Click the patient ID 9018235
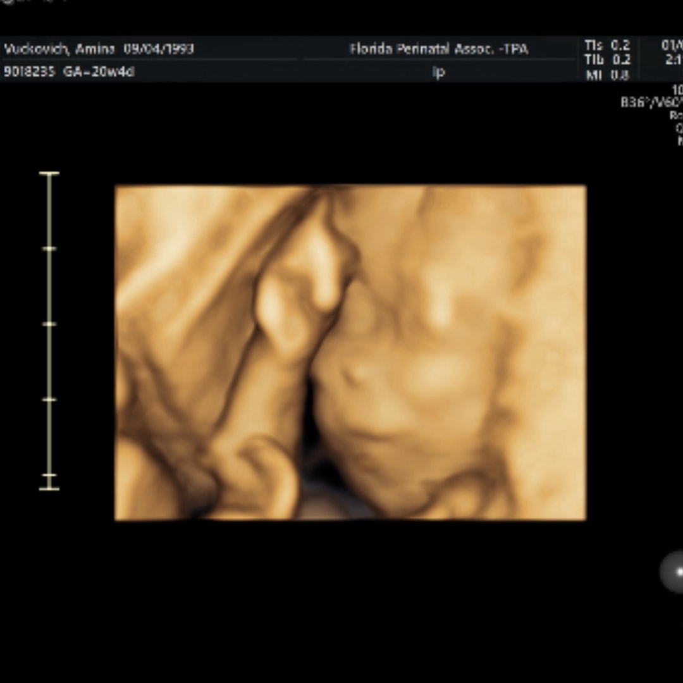This screenshot has height=683, width=683. (x=29, y=71)
